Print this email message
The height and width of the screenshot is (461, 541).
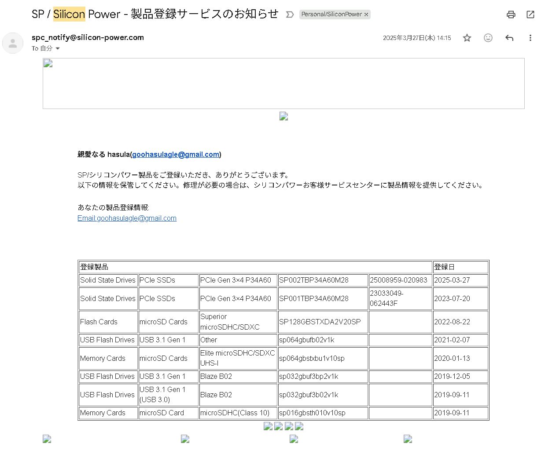pos(511,15)
